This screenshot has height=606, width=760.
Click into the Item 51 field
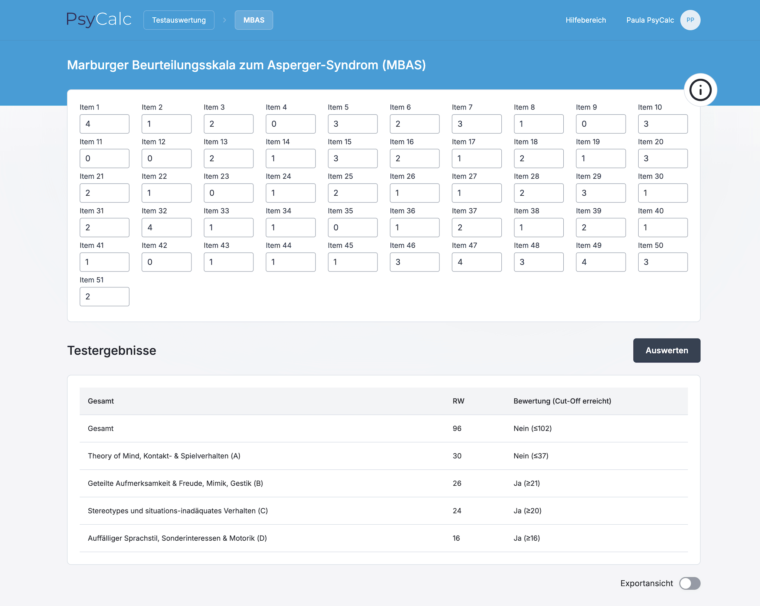[x=104, y=297]
